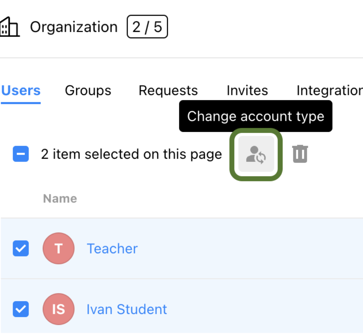This screenshot has height=334, width=363.
Task: Click the Organization building icon
Action: 10,26
